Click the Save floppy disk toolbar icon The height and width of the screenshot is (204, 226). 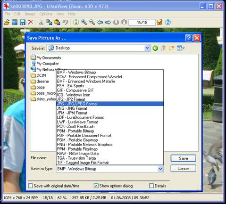(23, 22)
